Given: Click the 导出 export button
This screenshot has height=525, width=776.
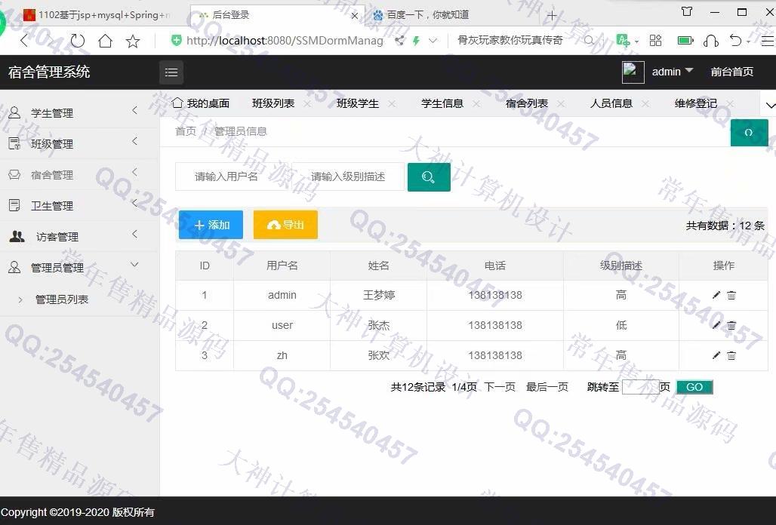Looking at the screenshot, I should [285, 225].
